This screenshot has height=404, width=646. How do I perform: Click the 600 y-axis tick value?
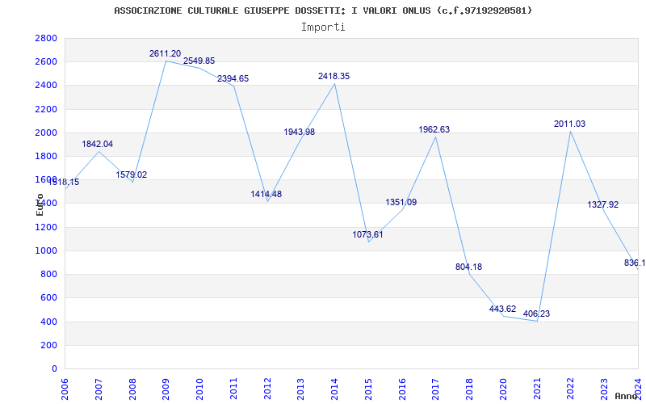tap(49, 298)
